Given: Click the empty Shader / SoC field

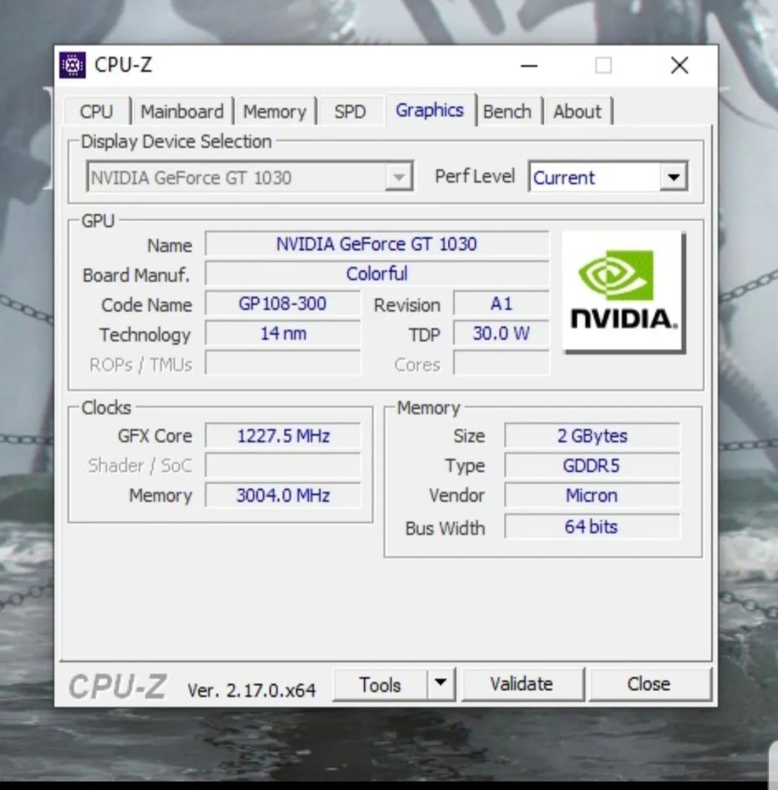Looking at the screenshot, I should pyautogui.click(x=283, y=465).
